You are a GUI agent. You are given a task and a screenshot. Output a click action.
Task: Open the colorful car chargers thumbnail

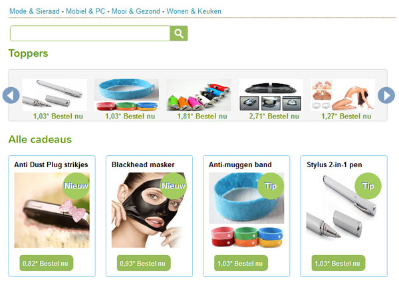pyautogui.click(x=198, y=95)
